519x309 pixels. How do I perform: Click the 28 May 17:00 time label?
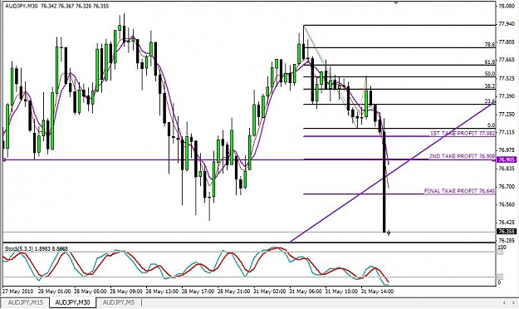198,292
